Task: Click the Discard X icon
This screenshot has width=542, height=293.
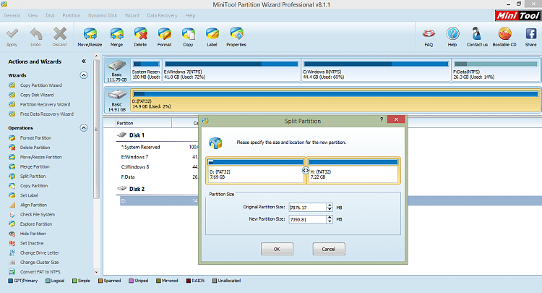Action: coord(60,34)
